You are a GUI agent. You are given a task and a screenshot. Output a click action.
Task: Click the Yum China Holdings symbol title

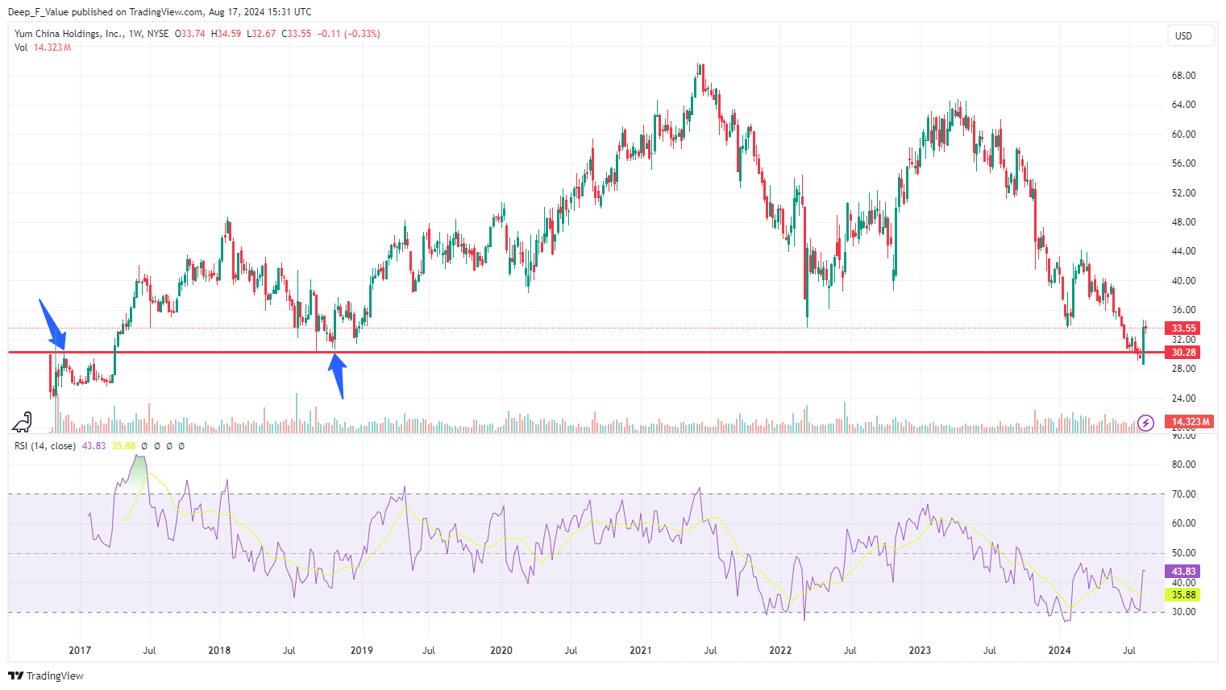pyautogui.click(x=70, y=34)
